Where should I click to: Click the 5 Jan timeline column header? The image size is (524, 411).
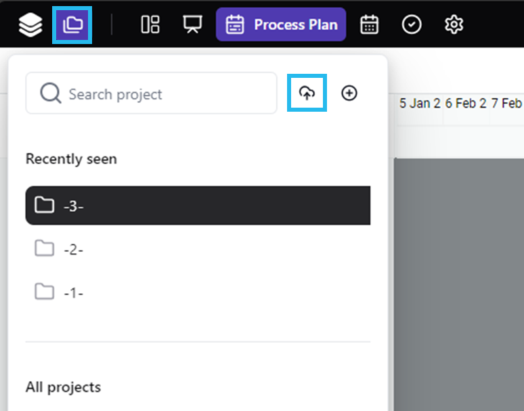click(420, 103)
